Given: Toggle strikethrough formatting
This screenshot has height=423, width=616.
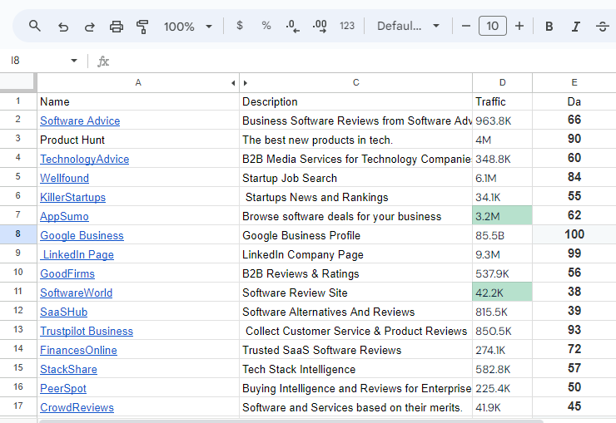Looking at the screenshot, I should (603, 27).
